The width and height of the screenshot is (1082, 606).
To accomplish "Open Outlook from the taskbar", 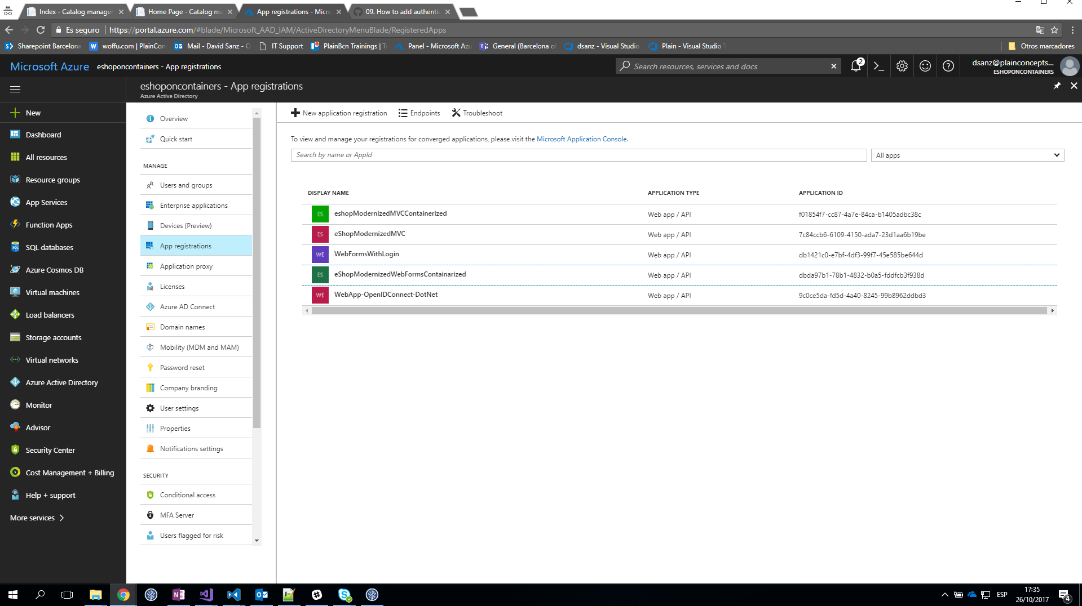I will click(x=261, y=595).
